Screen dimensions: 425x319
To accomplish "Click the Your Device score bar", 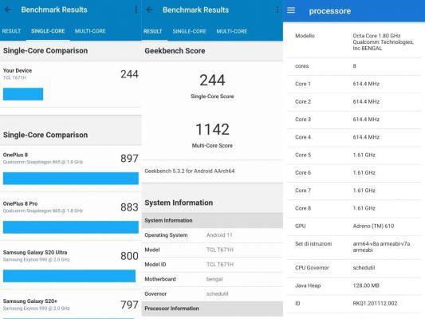I will [23, 94].
